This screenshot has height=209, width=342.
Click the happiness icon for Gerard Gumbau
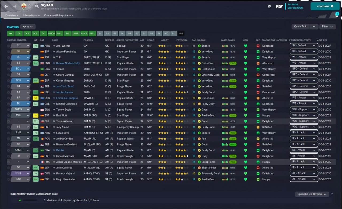pyautogui.click(x=258, y=75)
